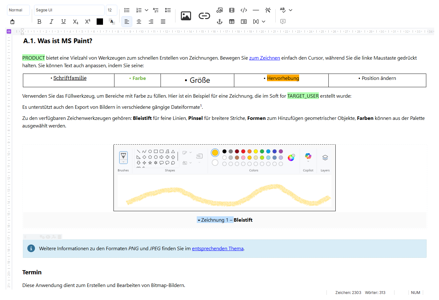Click the insert image icon

tap(186, 16)
